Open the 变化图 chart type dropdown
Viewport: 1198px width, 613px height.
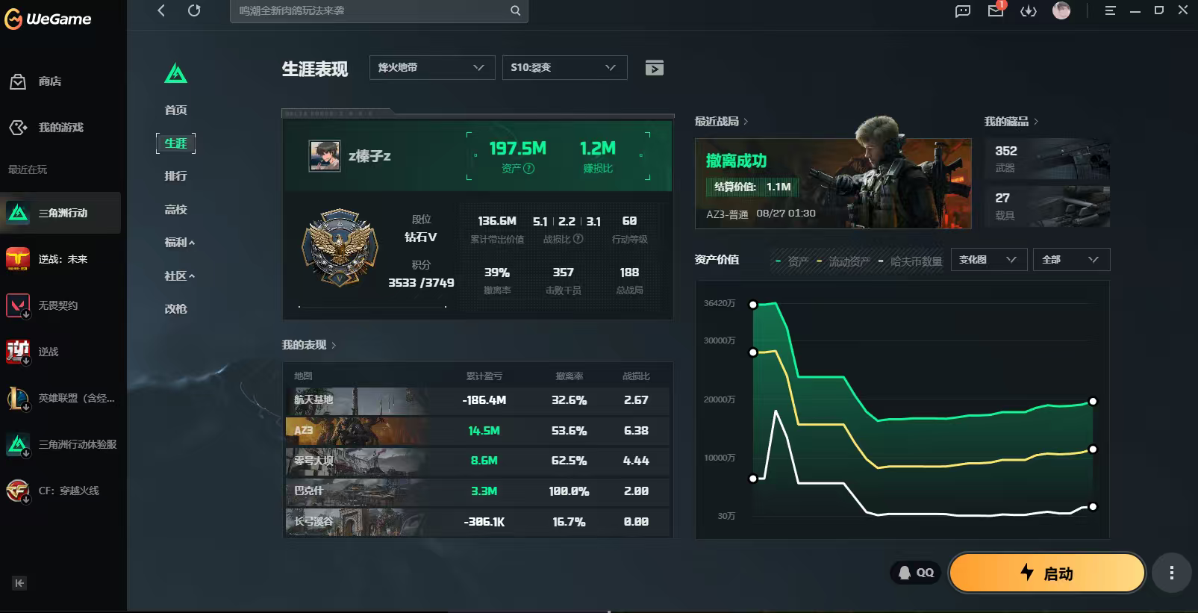(989, 259)
